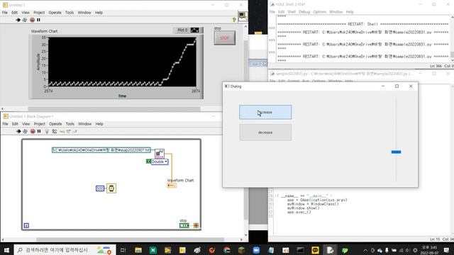Select the stop boolean terminal in diagram
The image size is (454, 255).
click(x=184, y=225)
